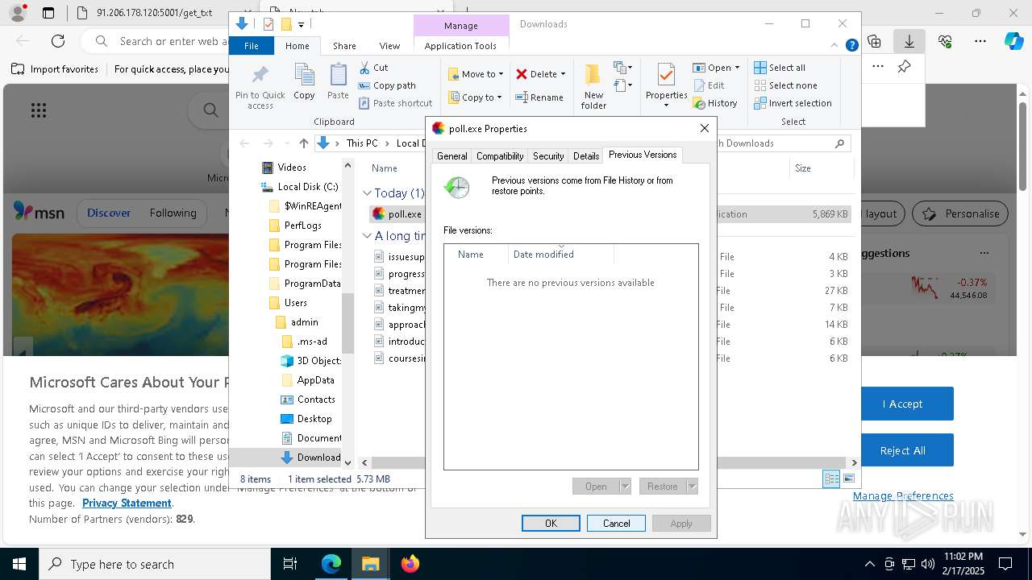The image size is (1032, 580).
Task: Open Manage Preferences link
Action: click(903, 495)
